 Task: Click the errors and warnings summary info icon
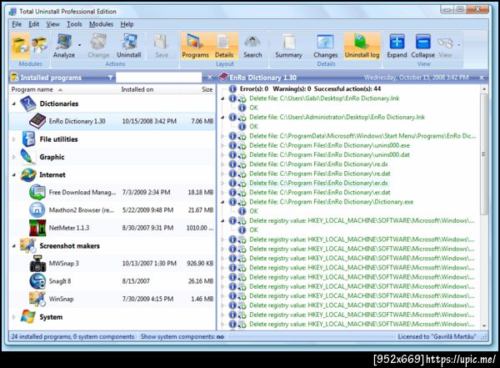point(232,89)
